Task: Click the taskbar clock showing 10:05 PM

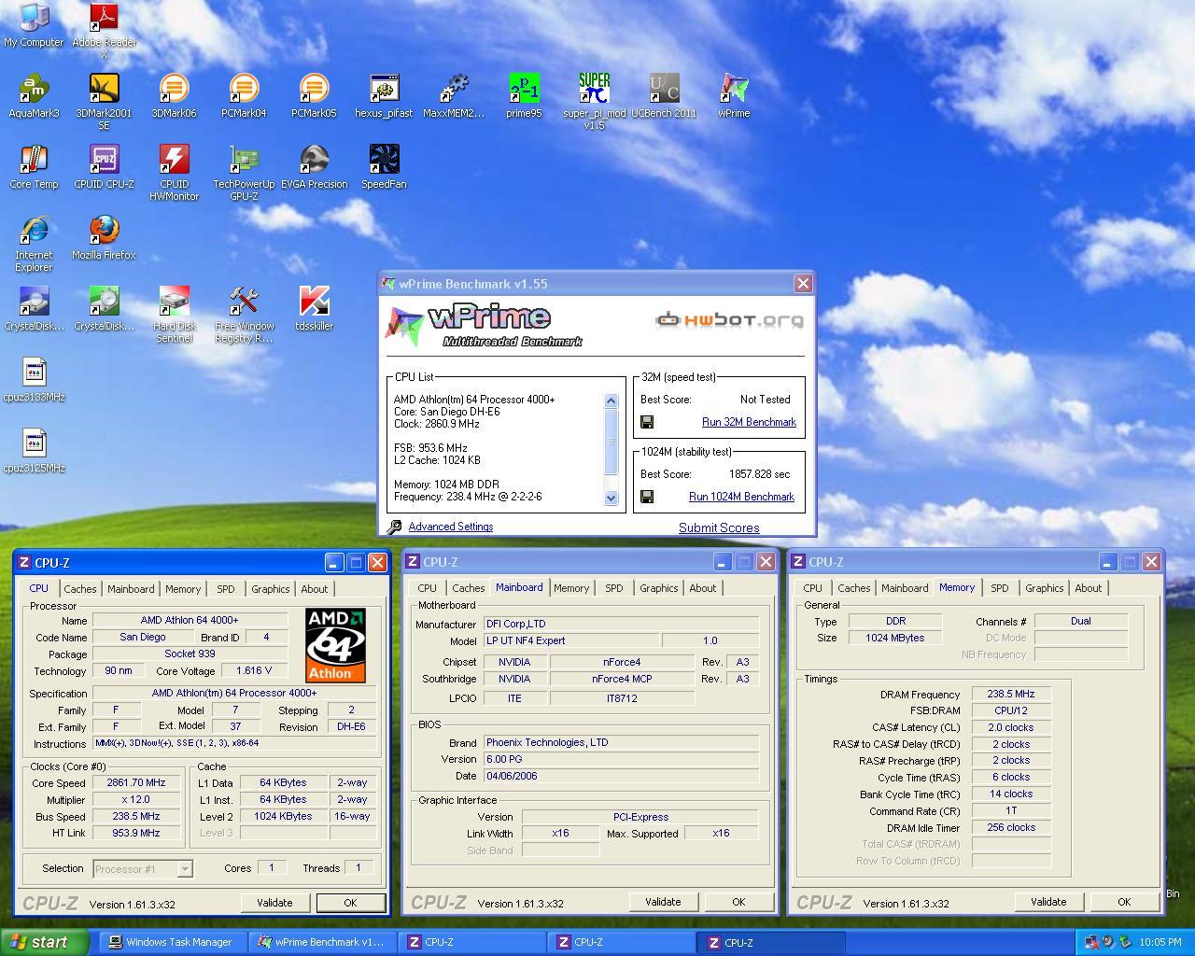Action: (1160, 942)
